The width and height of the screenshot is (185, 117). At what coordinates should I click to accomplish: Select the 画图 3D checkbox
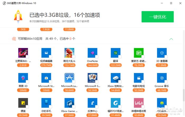pos(27,82)
